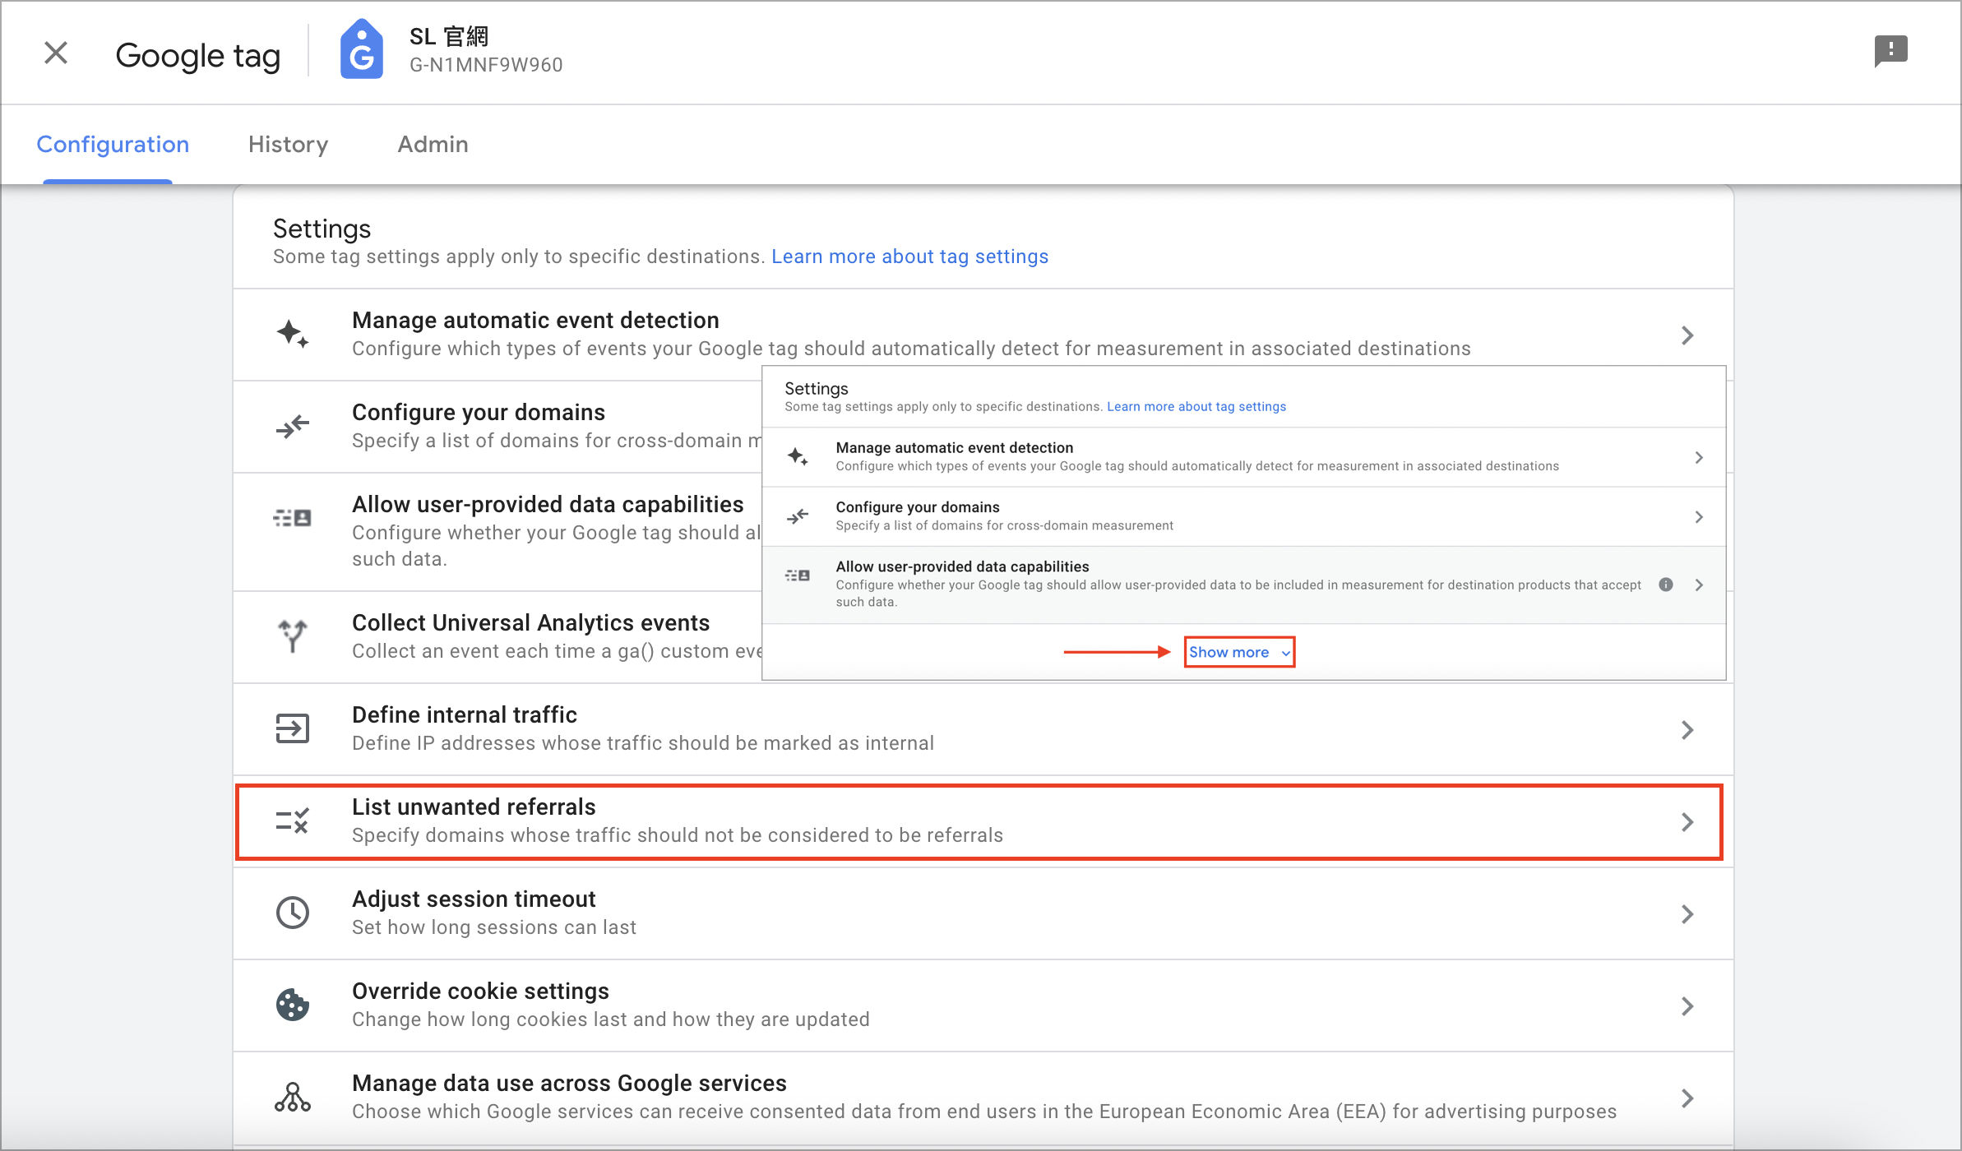Click inset user-provided data capabilities icon
The height and width of the screenshot is (1151, 1962).
click(798, 575)
